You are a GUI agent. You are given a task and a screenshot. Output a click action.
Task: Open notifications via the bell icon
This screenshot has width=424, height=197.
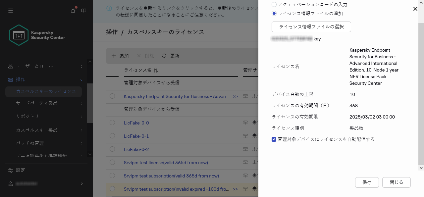(73, 10)
